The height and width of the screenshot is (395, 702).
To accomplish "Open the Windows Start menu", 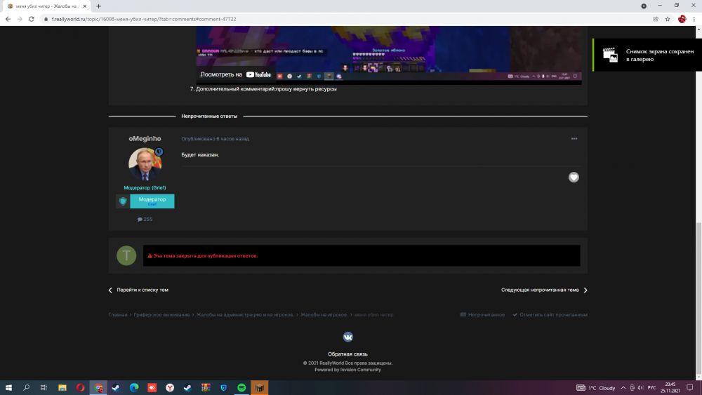I will (8, 387).
